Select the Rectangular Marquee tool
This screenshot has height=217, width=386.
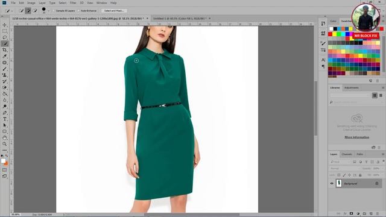(5, 31)
